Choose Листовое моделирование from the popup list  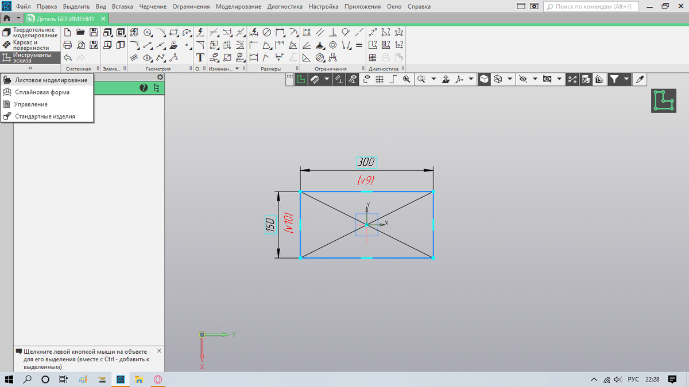click(47, 80)
